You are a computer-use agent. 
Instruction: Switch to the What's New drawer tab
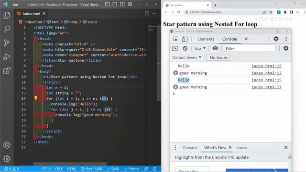click(x=215, y=148)
